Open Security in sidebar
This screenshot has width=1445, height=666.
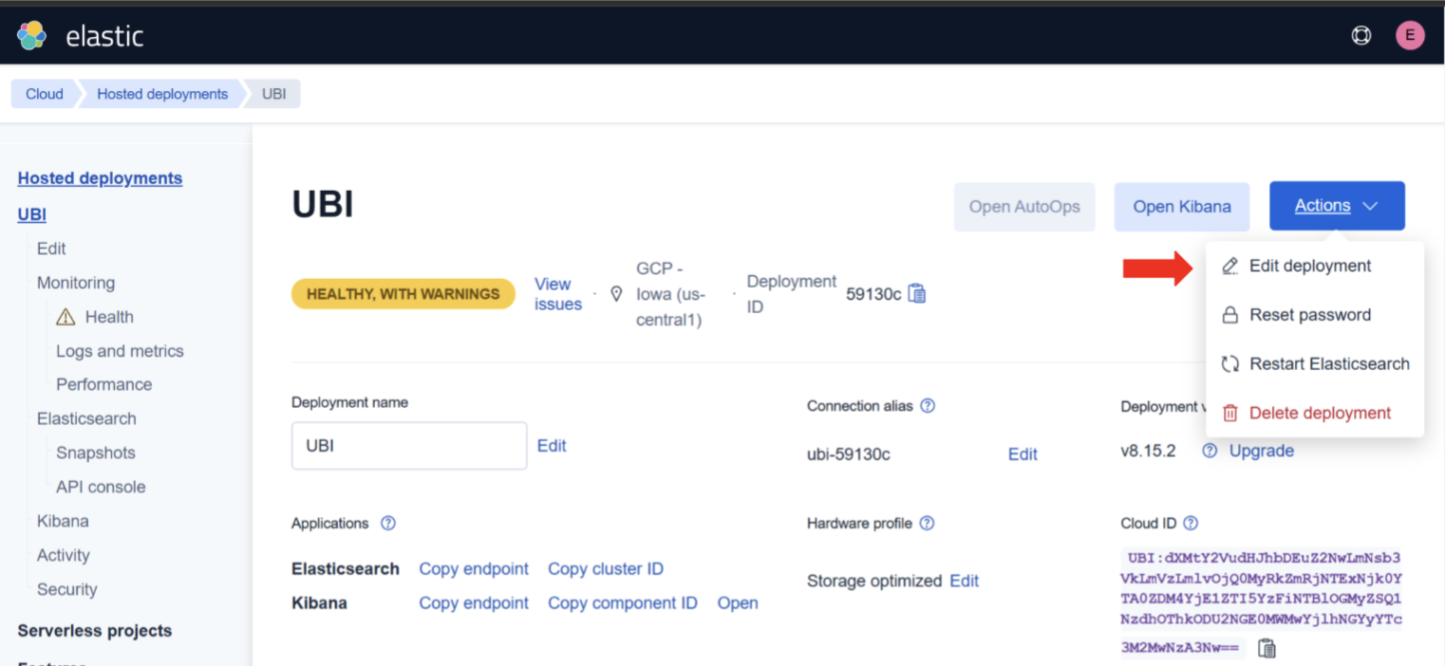66,589
